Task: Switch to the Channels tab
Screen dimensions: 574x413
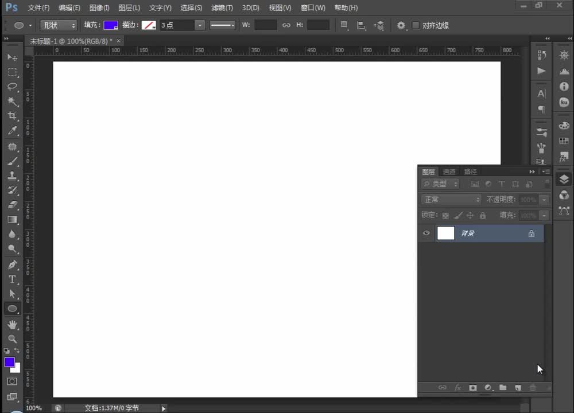Action: [449, 172]
